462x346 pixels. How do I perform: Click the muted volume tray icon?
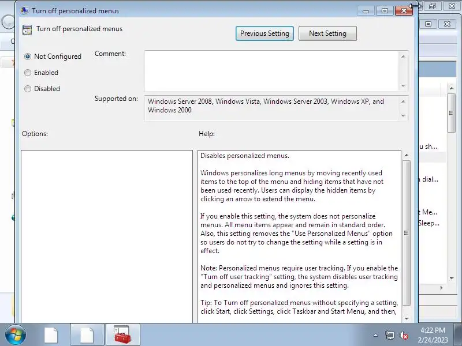[x=403, y=335]
